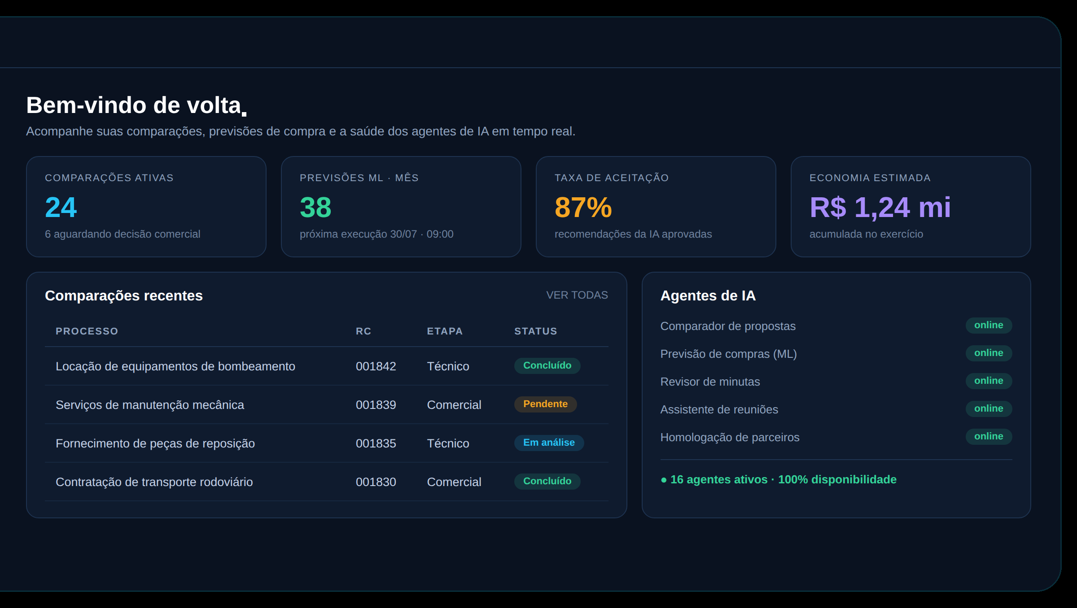Screen dimensions: 1077x608
Task: Click online badge of Homologação de parceiros
Action: coord(989,436)
